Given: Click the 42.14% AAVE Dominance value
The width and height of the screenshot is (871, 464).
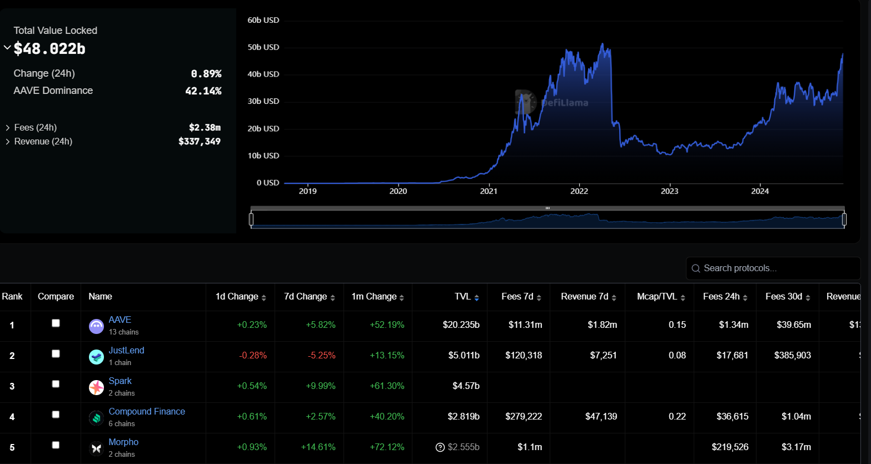Looking at the screenshot, I should tap(203, 91).
